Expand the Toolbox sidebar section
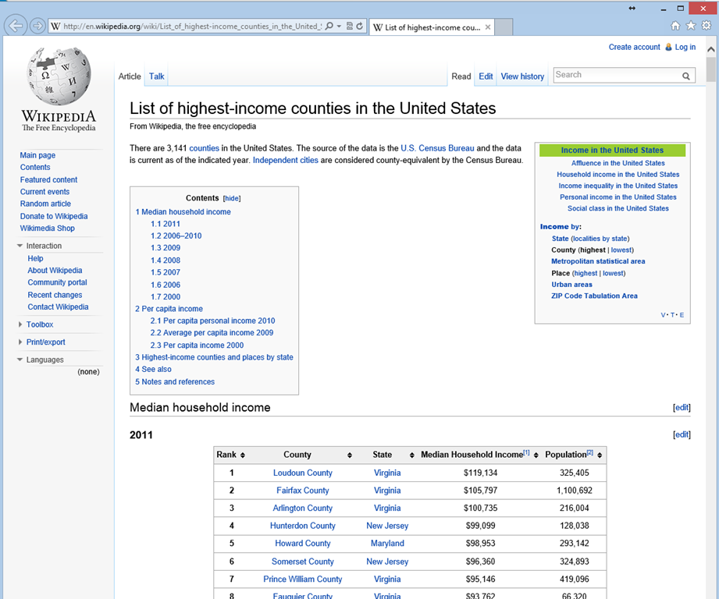 pyautogui.click(x=20, y=324)
